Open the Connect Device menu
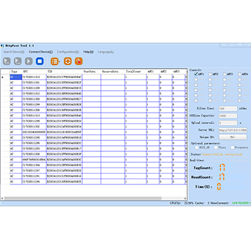This screenshot has width=251, height=251. pyautogui.click(x=41, y=52)
